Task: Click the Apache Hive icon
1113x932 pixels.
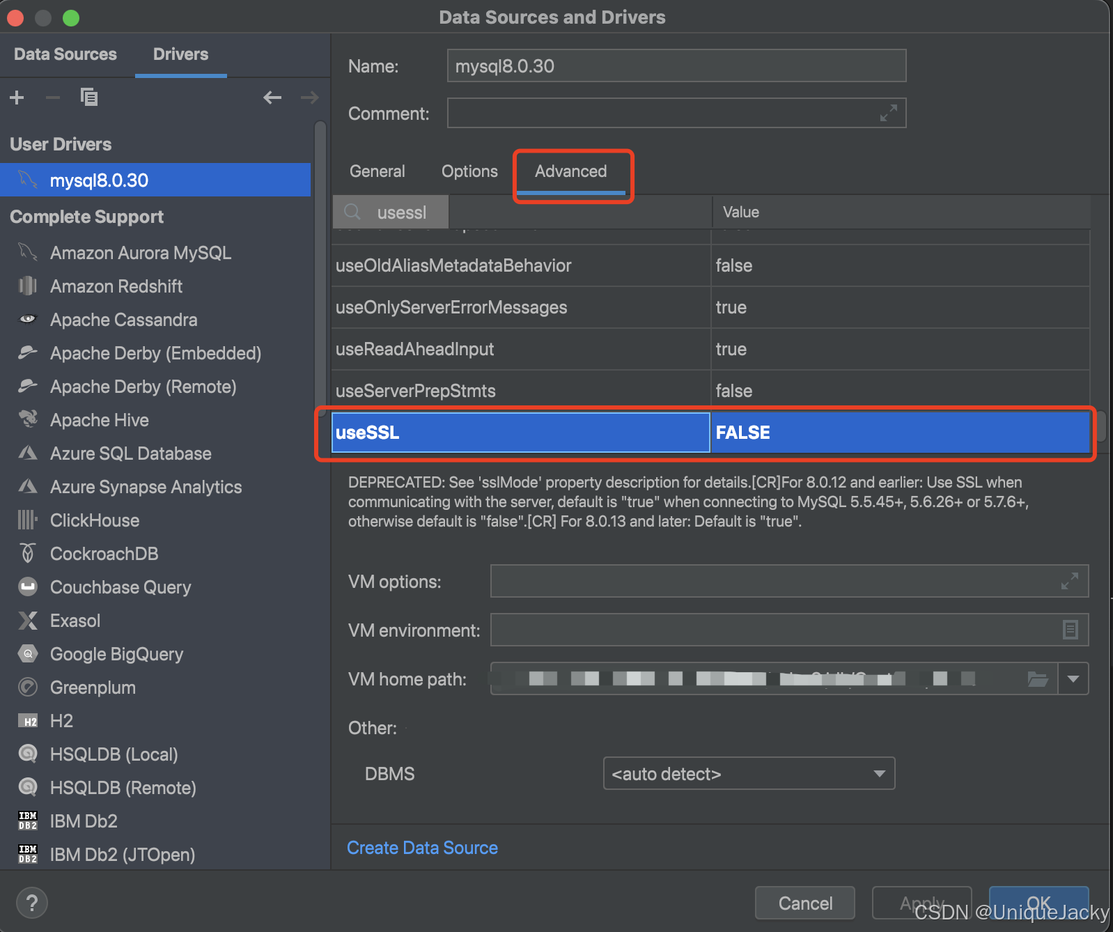Action: tap(28, 420)
